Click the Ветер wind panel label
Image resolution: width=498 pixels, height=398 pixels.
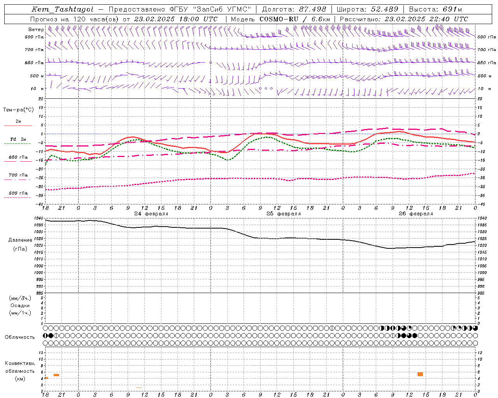pos(36,30)
